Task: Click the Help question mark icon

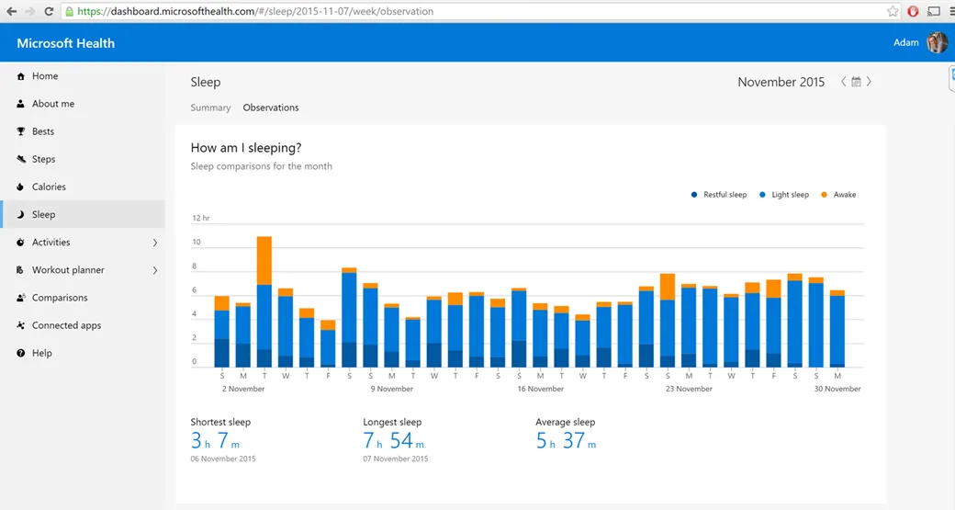Action: [21, 354]
